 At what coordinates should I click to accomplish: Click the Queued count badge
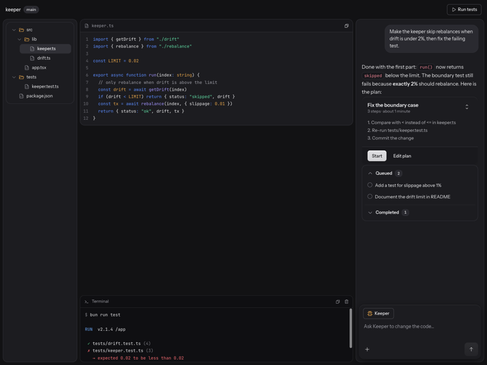(399, 173)
